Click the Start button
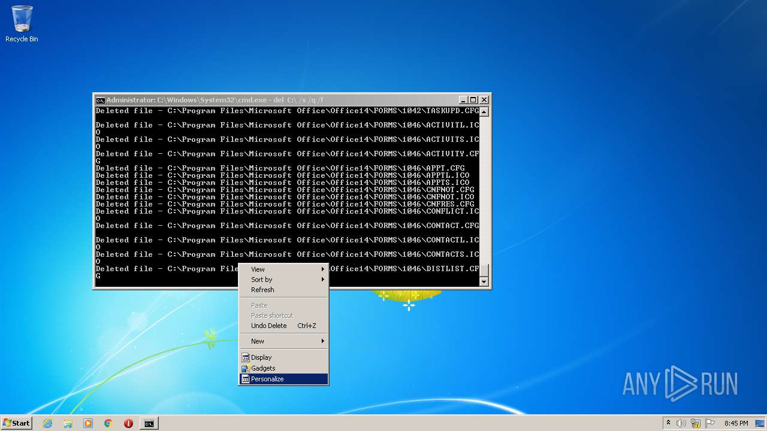This screenshot has height=431, width=767. point(16,423)
